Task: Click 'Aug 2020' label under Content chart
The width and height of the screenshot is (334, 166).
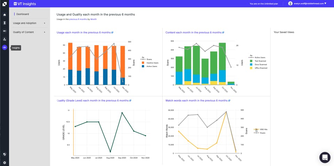Action: point(207,89)
